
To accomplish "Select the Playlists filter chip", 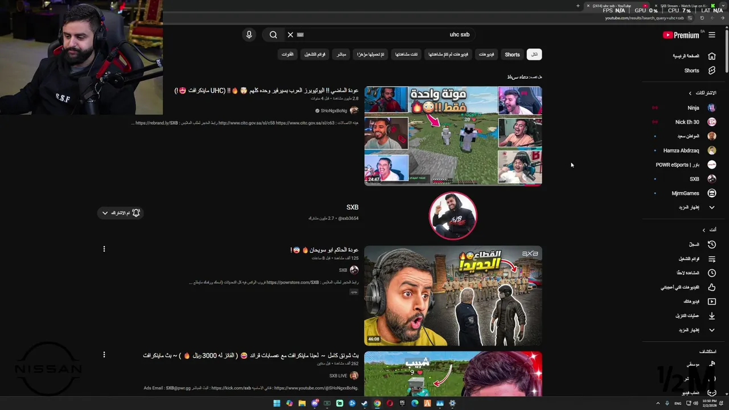I will pyautogui.click(x=315, y=55).
